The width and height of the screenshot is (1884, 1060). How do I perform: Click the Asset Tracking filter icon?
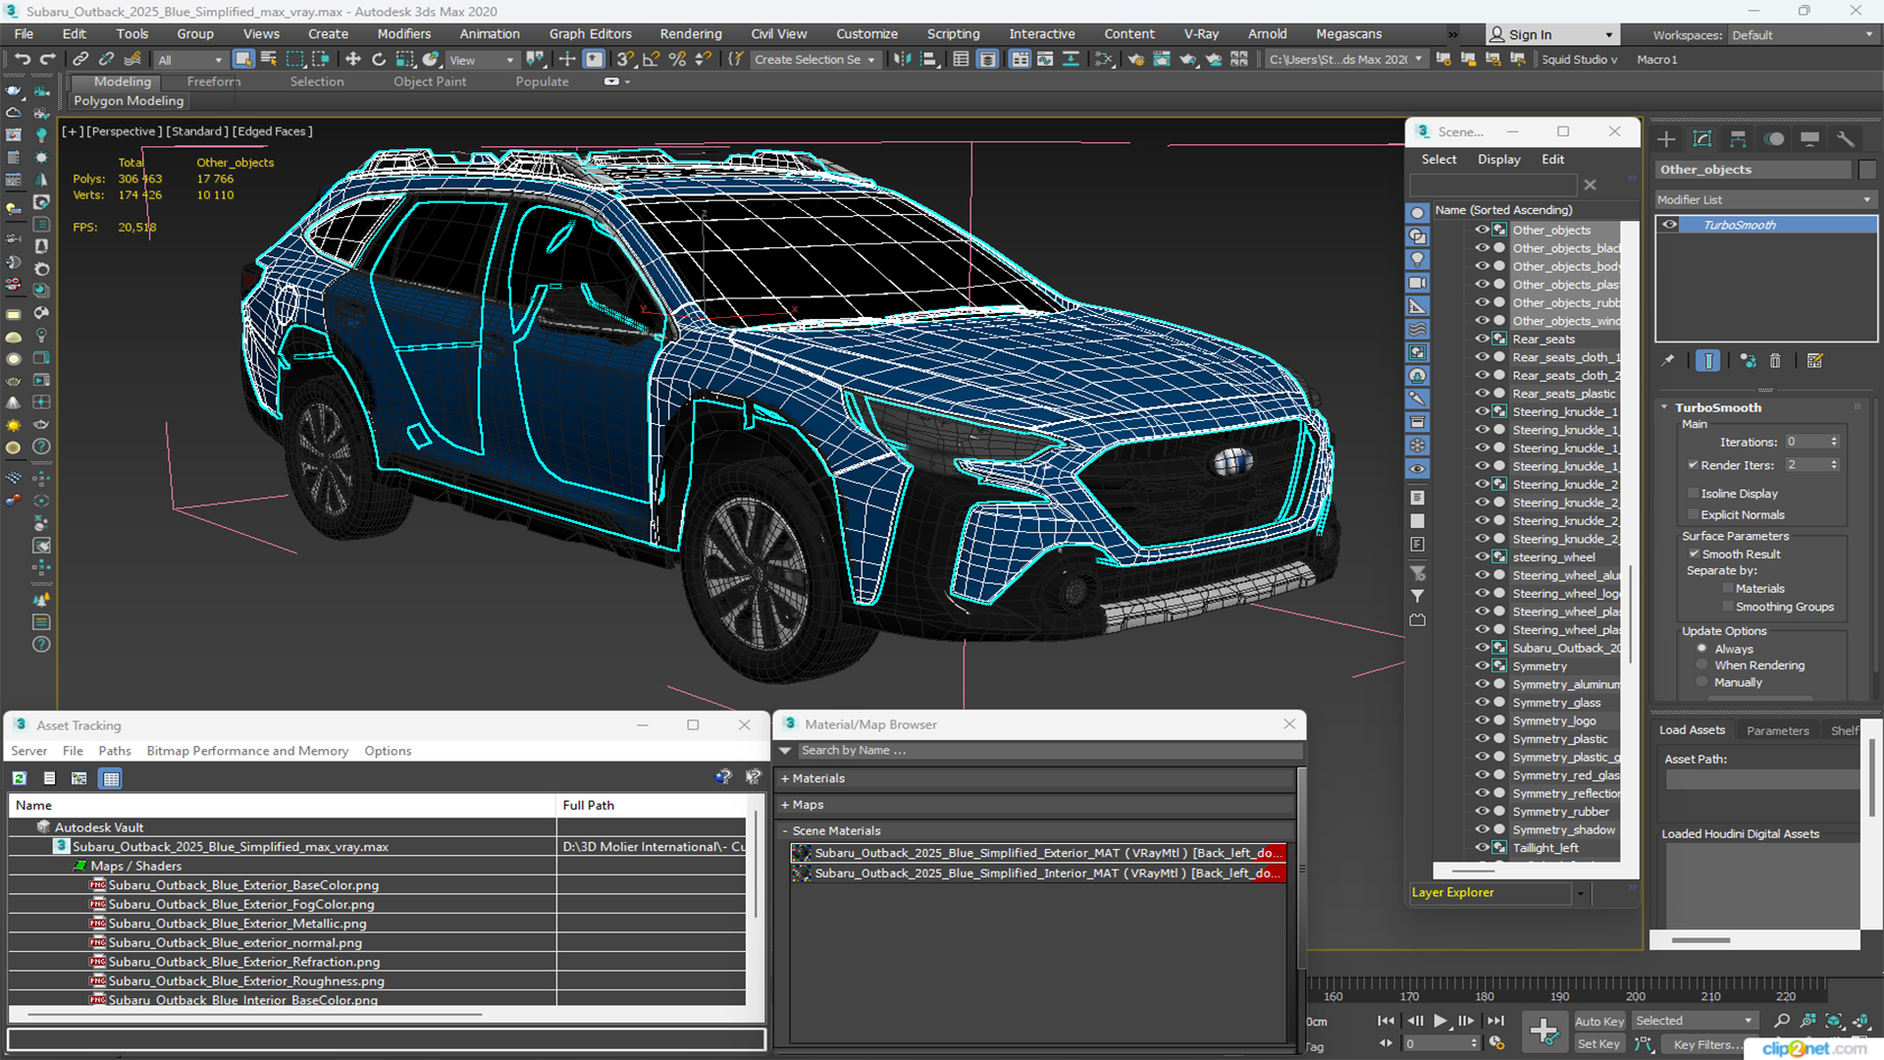pyautogui.click(x=753, y=776)
